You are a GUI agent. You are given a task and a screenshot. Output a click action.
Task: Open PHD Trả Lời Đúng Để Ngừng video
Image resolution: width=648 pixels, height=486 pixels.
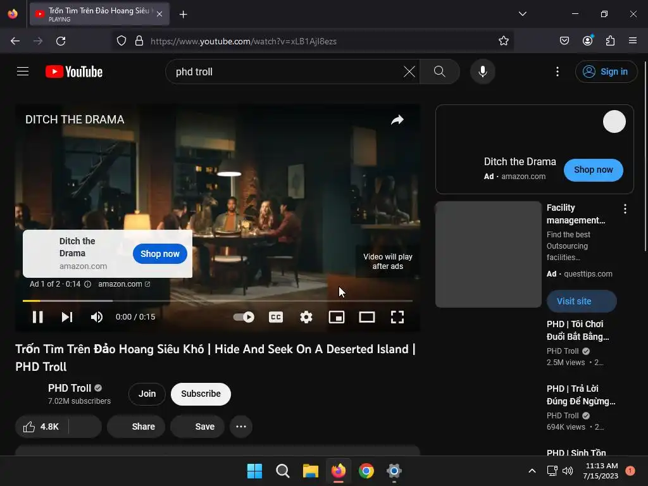tap(581, 395)
